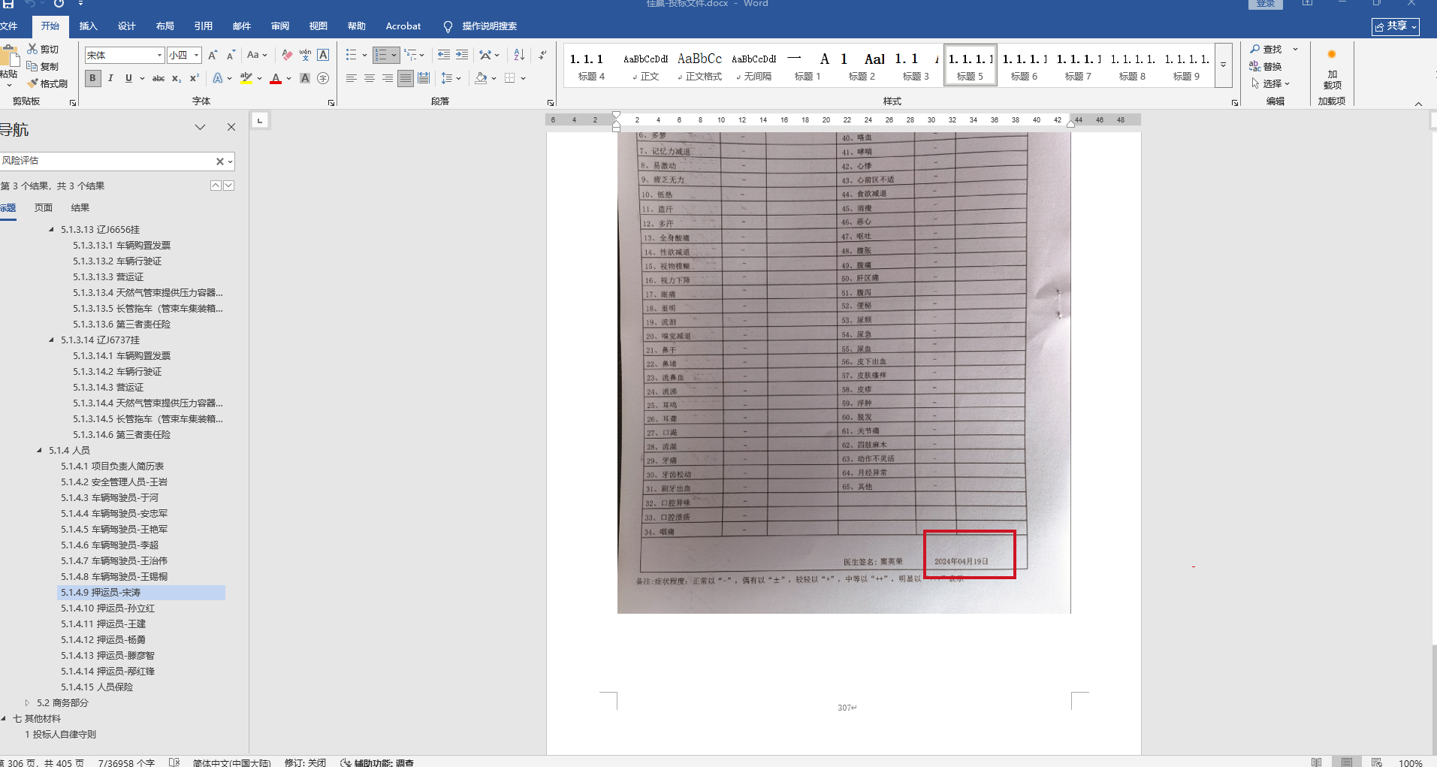This screenshot has height=767, width=1437.
Task: Click the navigation search box containing 风险评估
Action: tap(107, 161)
